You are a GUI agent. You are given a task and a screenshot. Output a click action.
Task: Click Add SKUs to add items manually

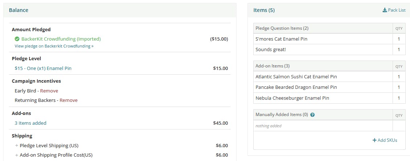pos(387,140)
